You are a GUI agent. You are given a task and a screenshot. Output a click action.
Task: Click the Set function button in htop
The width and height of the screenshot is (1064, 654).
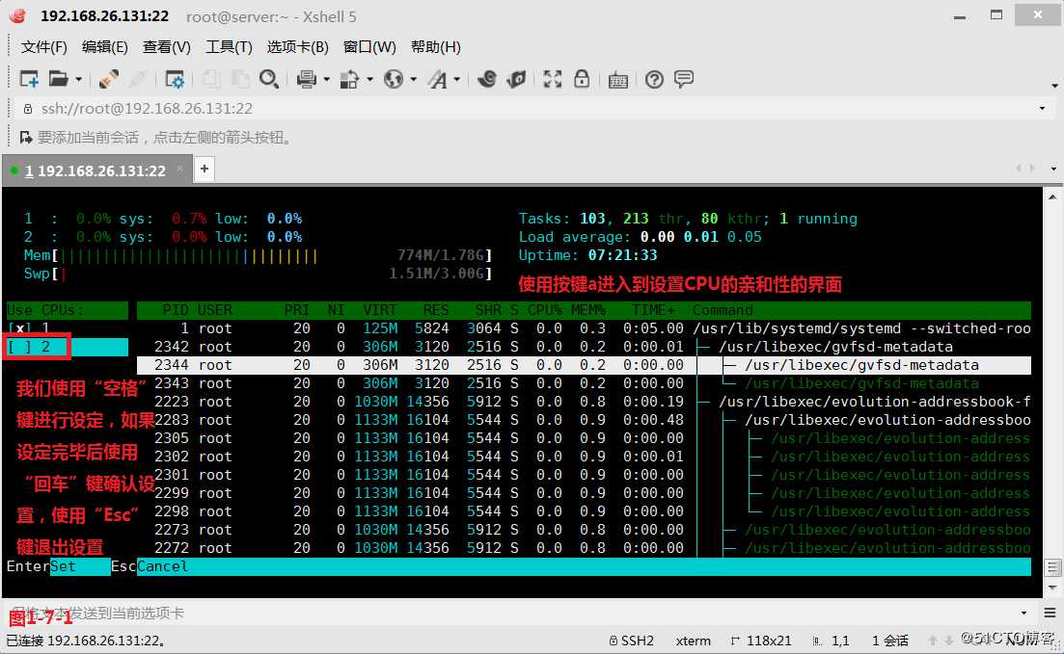79,566
